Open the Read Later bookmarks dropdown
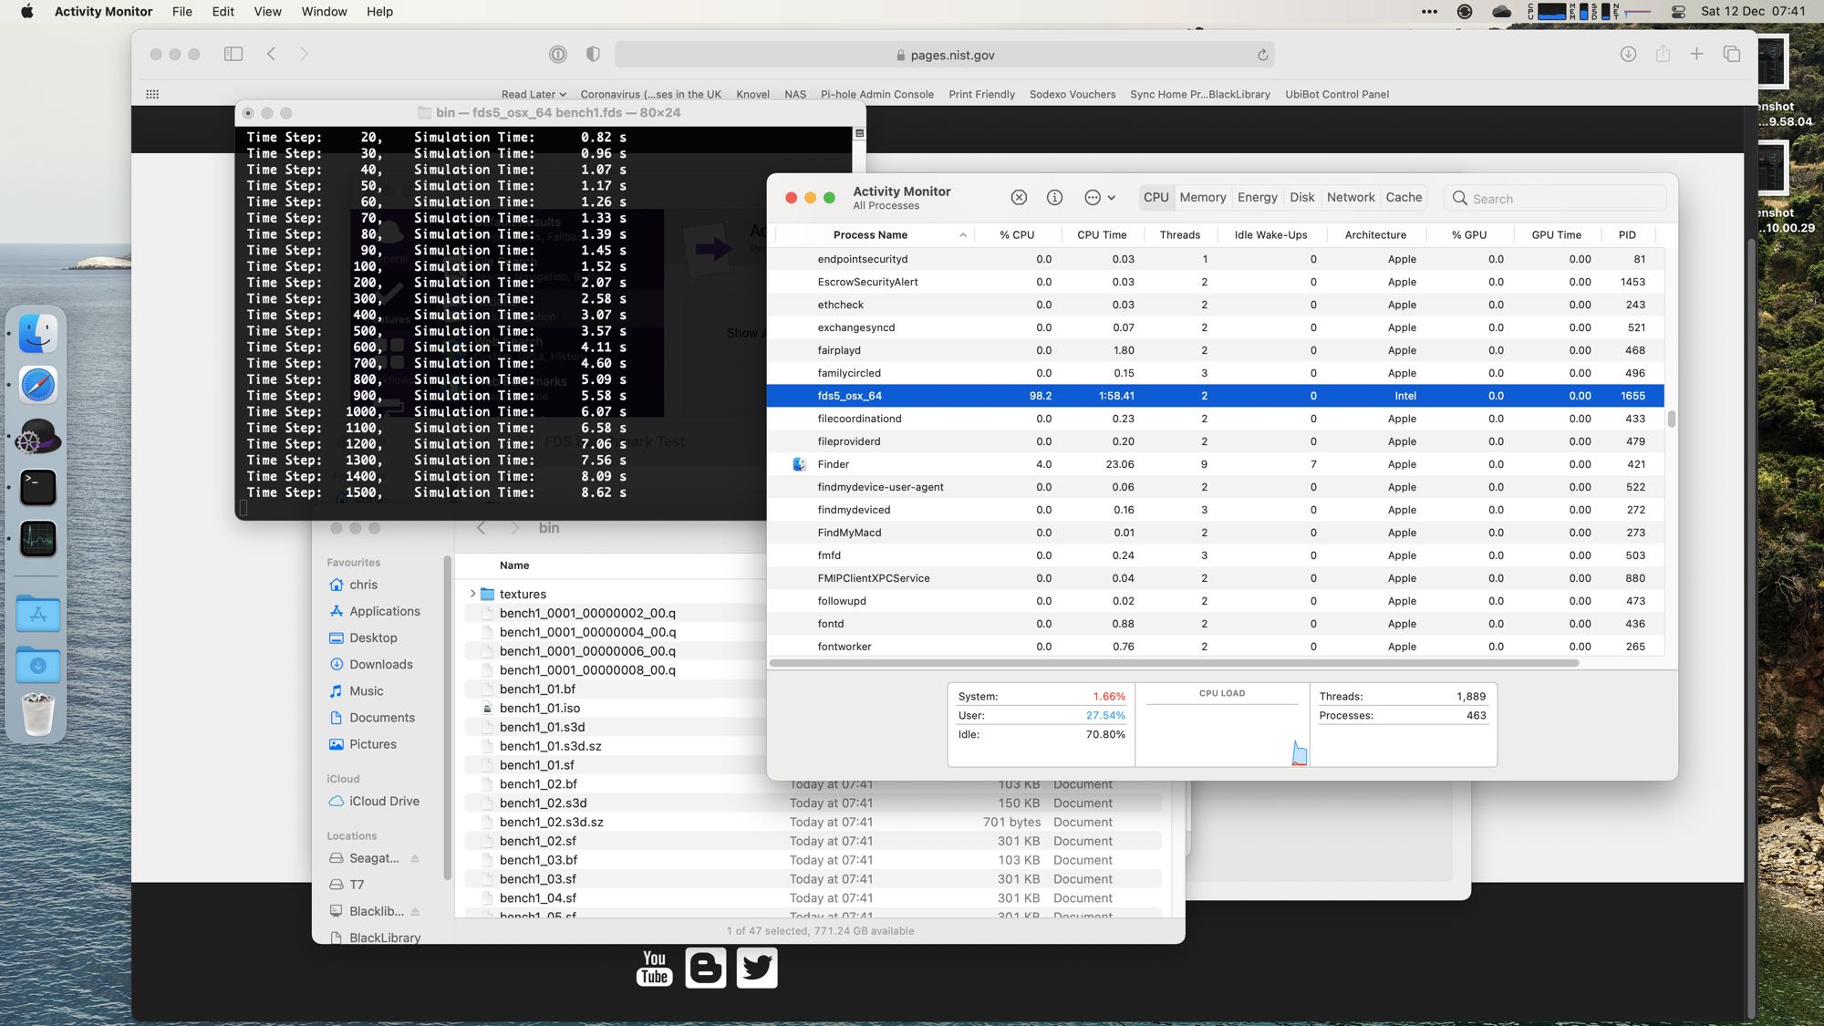Image resolution: width=1824 pixels, height=1026 pixels. (534, 94)
